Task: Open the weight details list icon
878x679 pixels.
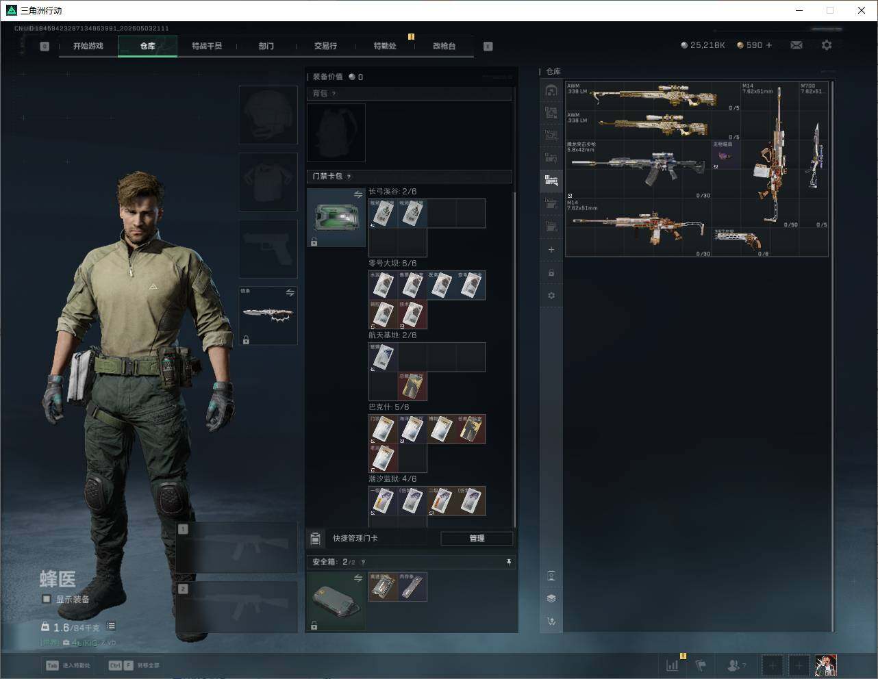Action: coord(111,626)
